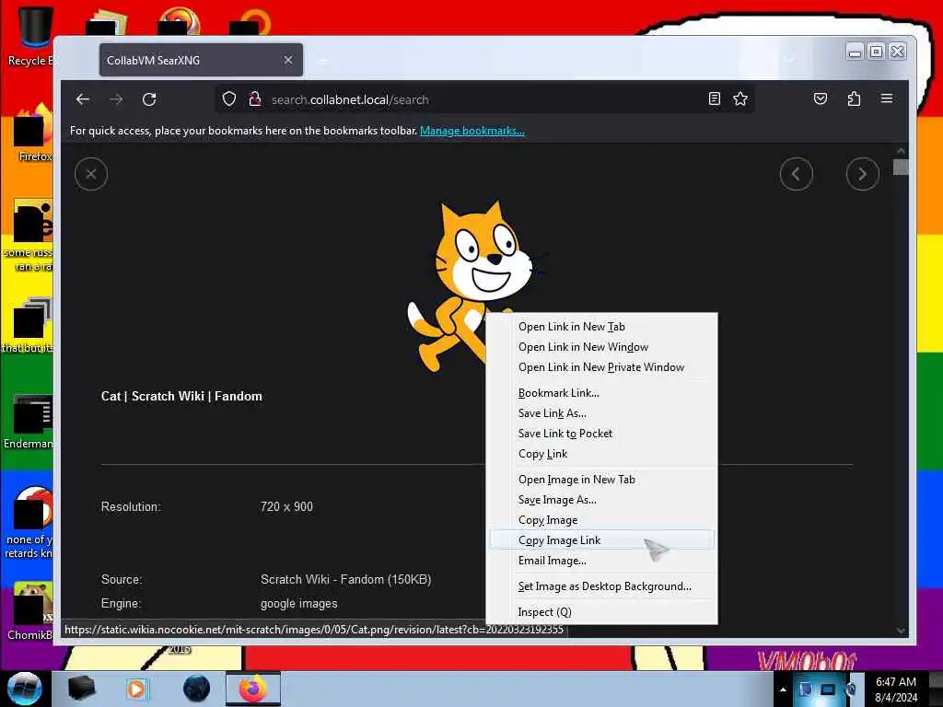Select the Enderman desktop icon
This screenshot has width=943, height=707.
pyautogui.click(x=29, y=422)
